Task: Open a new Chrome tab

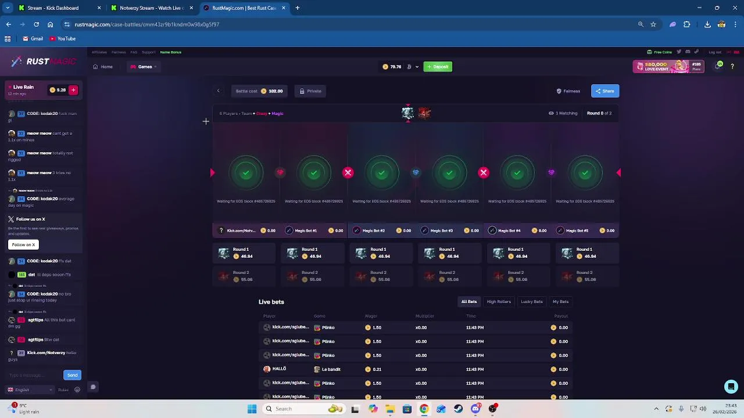Action: coord(298,8)
